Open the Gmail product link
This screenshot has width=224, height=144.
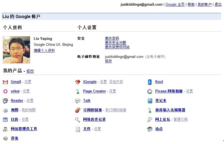[x=16, y=82]
